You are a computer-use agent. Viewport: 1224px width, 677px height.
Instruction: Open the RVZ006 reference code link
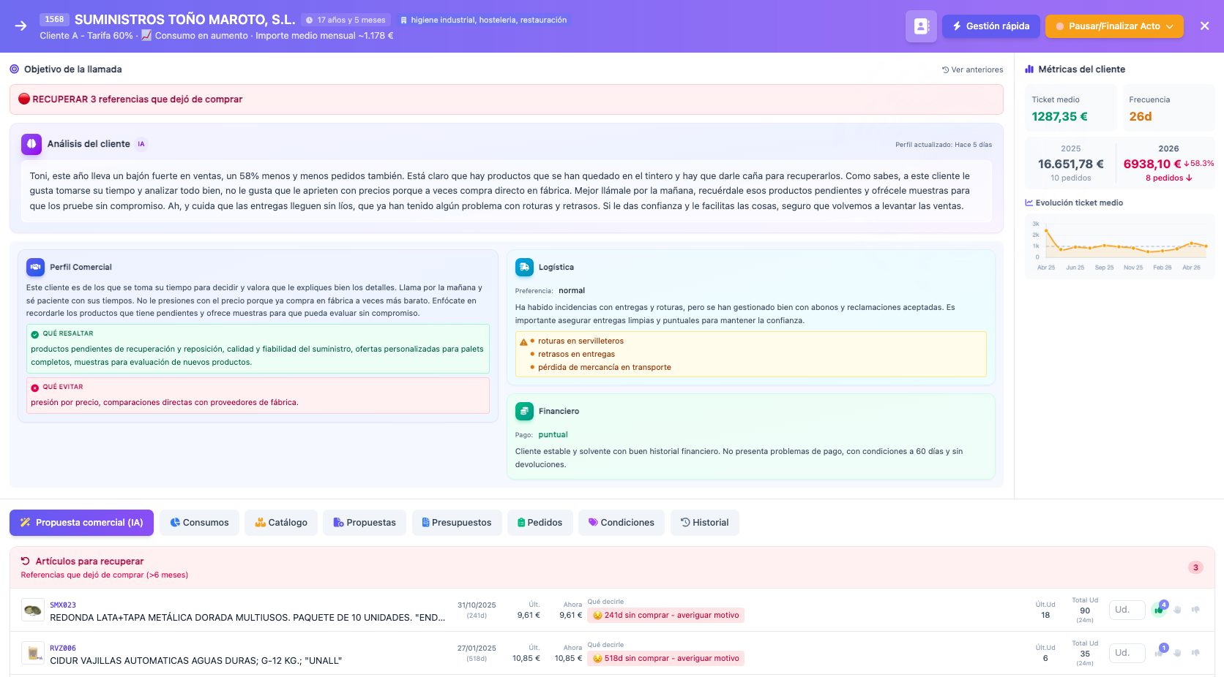(x=63, y=648)
